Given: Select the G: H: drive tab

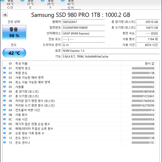Looking at the screenshot, I should pos(71,5).
